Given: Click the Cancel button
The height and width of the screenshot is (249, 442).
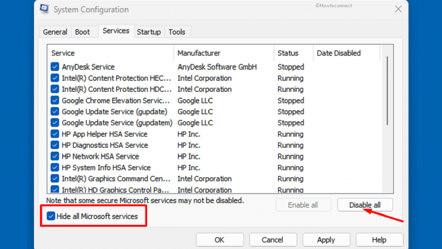Looking at the screenshot, I should pos(273,239).
